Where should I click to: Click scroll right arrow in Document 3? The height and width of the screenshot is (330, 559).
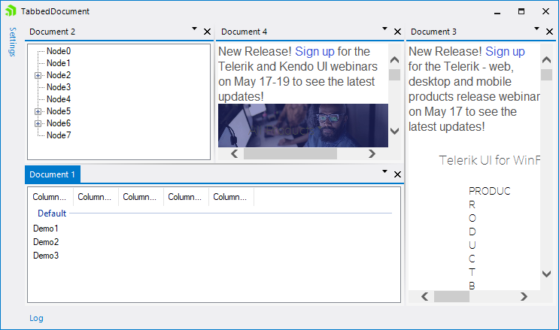click(x=524, y=296)
